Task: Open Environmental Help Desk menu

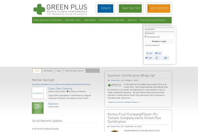Action: click(x=112, y=20)
